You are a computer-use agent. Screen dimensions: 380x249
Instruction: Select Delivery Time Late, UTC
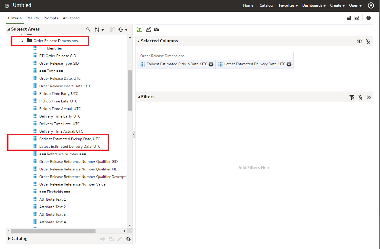point(60,124)
